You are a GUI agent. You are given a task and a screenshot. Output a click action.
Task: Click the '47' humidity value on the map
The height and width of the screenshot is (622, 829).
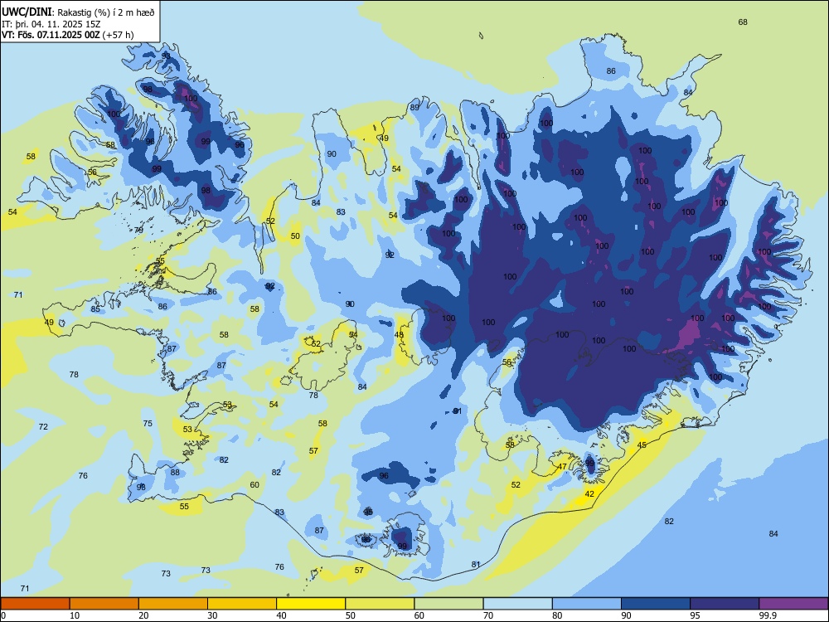[563, 466]
